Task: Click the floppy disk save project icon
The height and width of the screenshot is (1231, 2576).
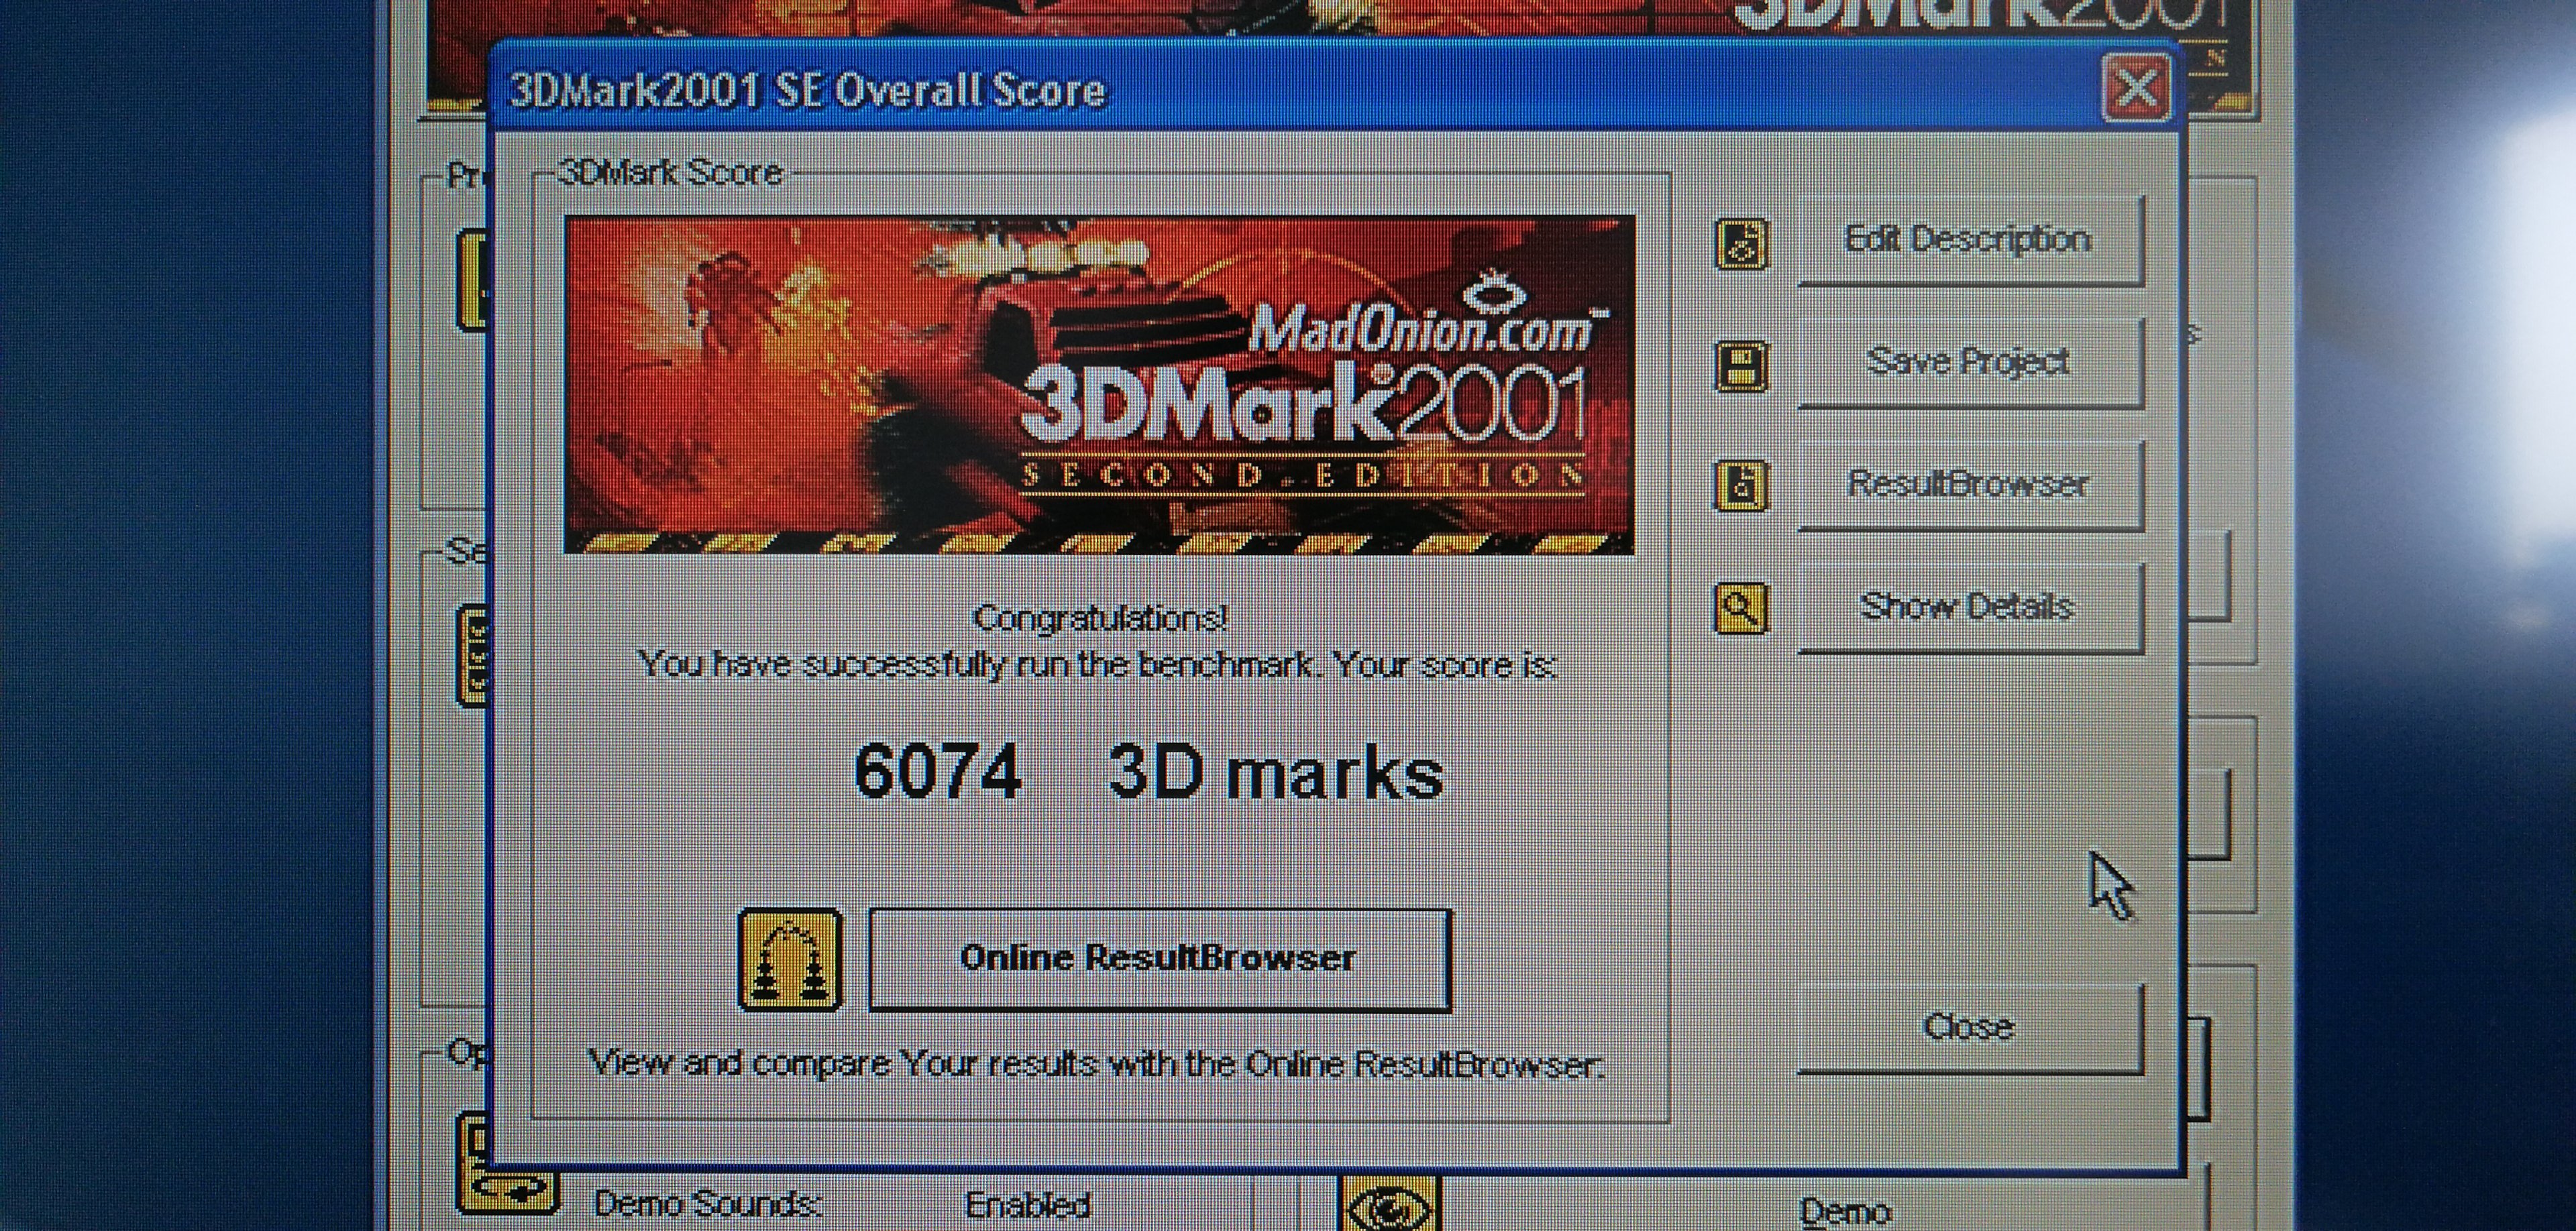Action: point(1741,365)
